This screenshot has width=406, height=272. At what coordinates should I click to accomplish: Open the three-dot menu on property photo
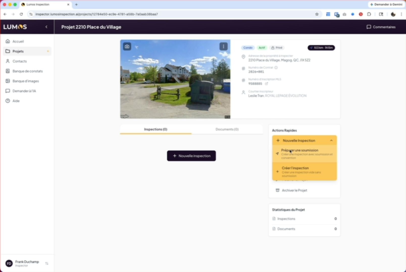click(223, 47)
